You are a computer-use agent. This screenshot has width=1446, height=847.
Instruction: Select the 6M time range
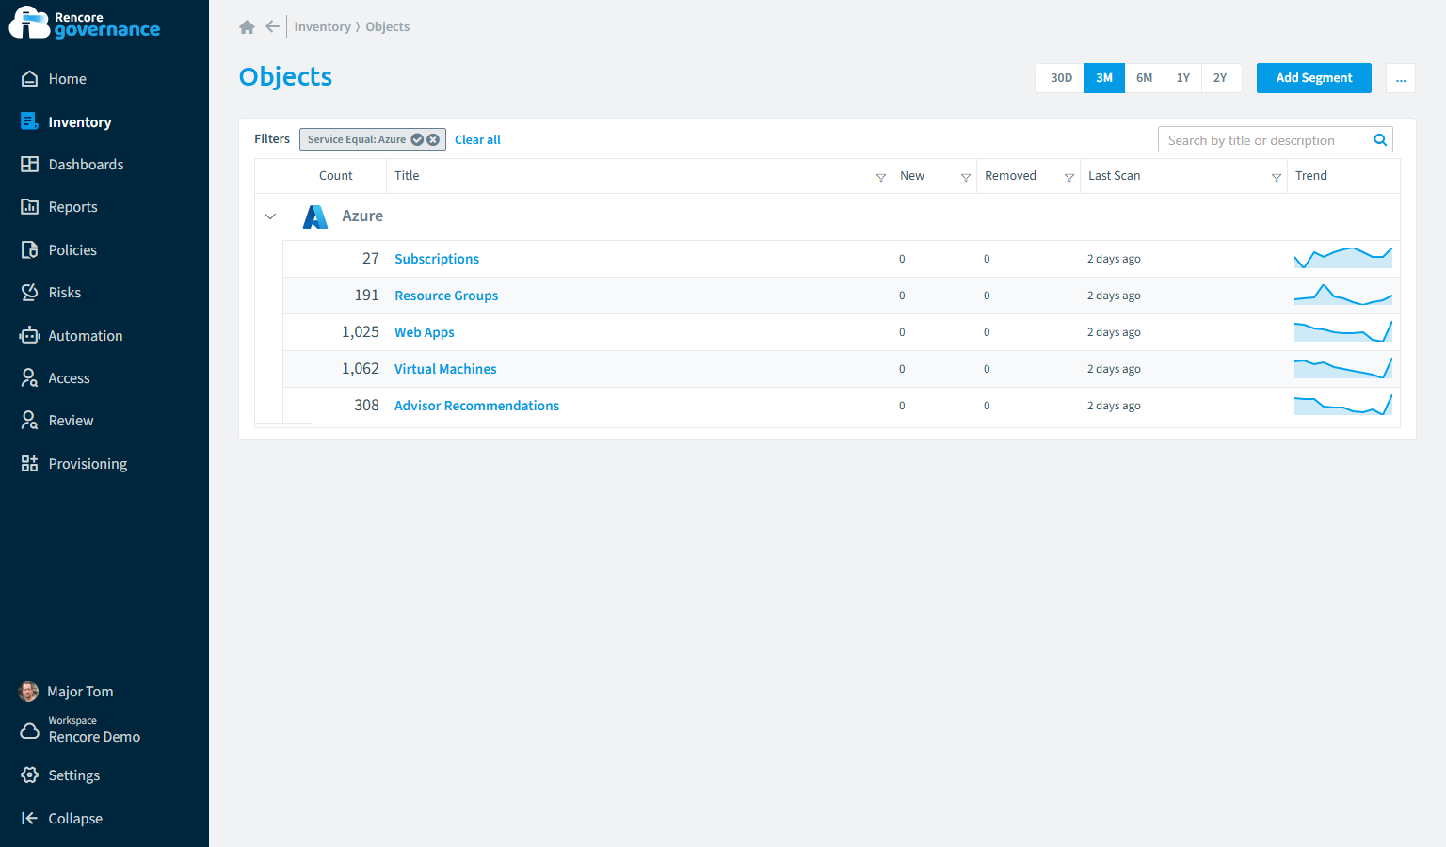click(1145, 78)
